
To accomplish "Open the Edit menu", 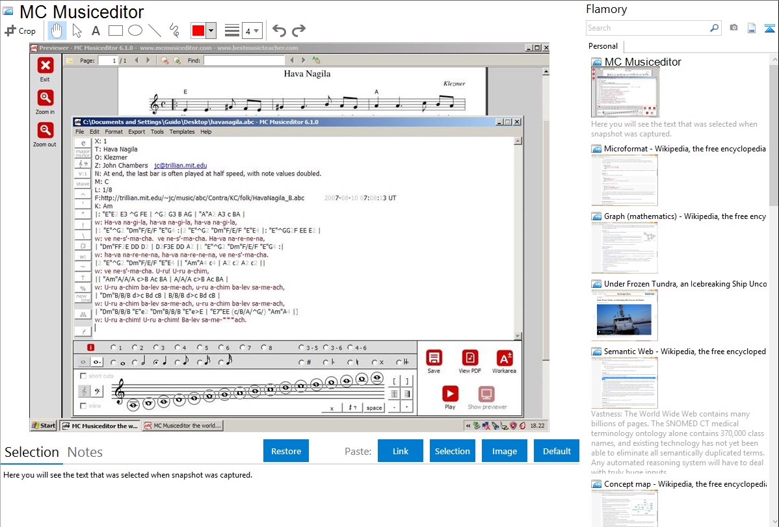I will [x=94, y=132].
